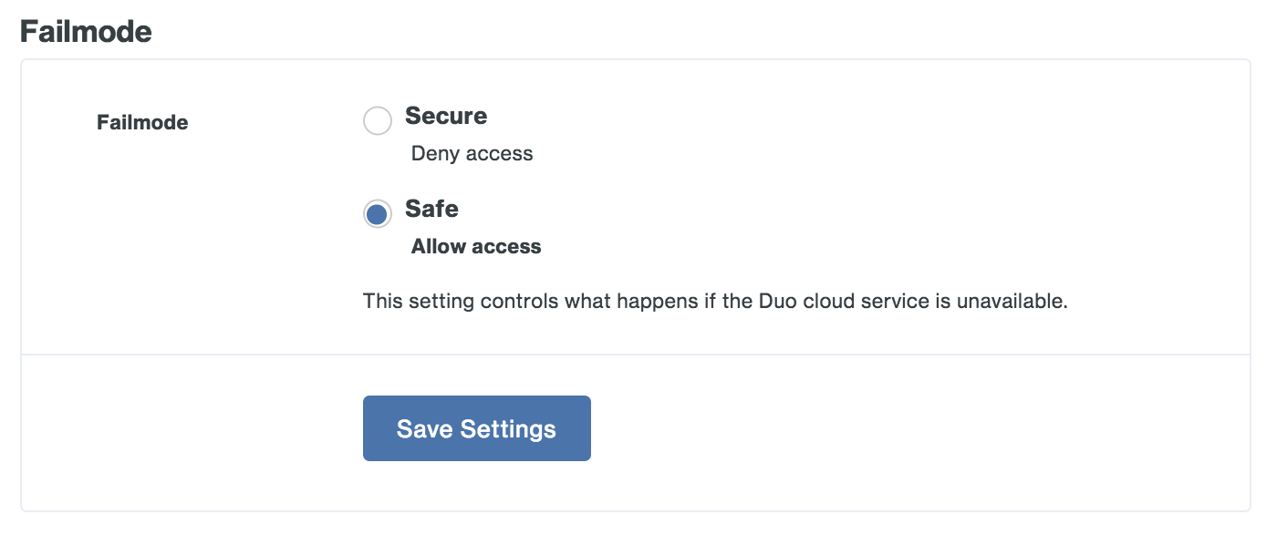Select the Safe radio button

[x=378, y=213]
